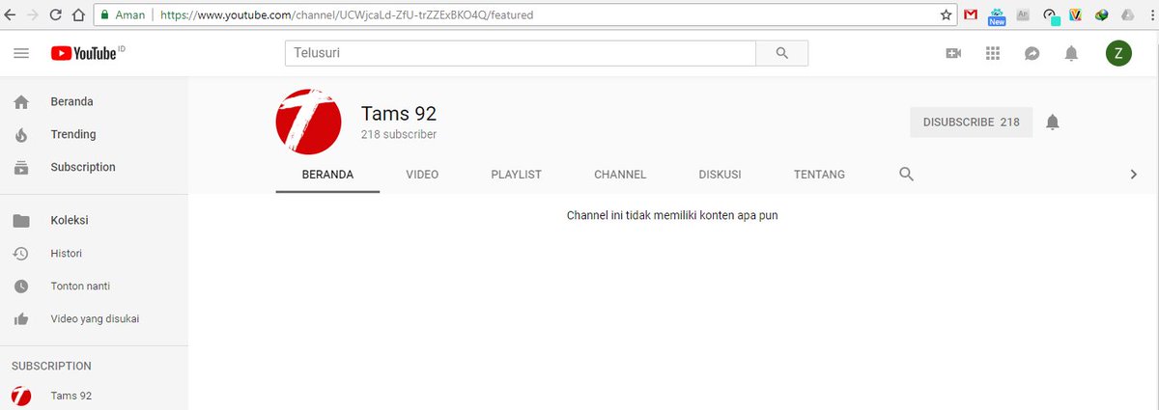Viewport: 1159px width, 410px height.
Task: Click the Tams 92 channel avatar
Action: 308,122
